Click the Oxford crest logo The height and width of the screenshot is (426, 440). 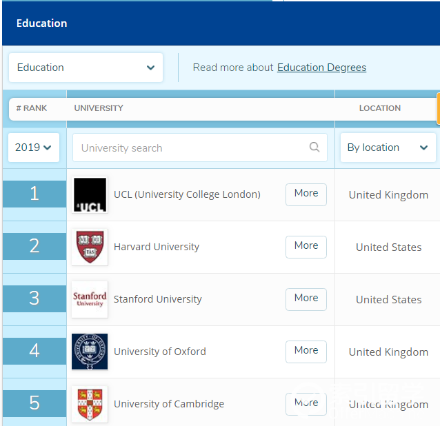pyautogui.click(x=90, y=352)
